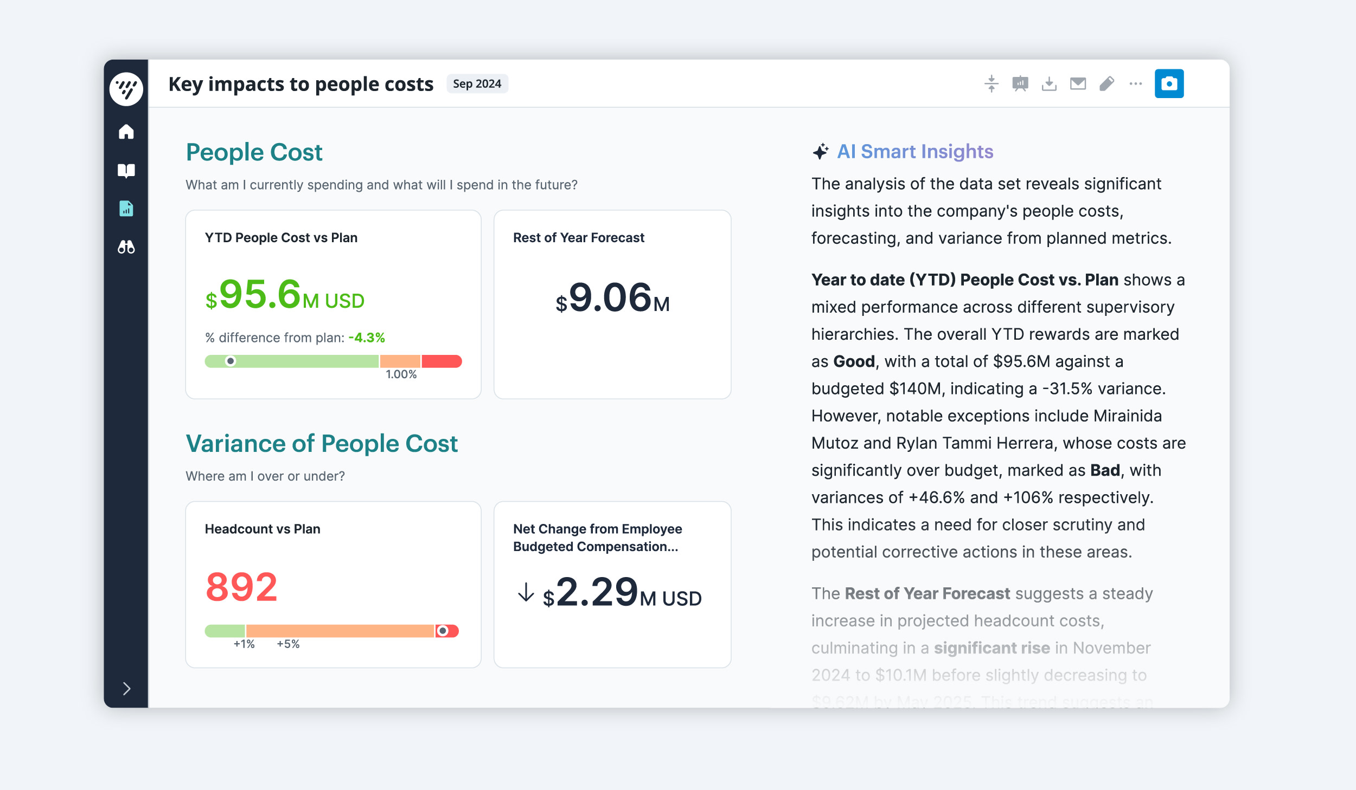
Task: Email the analysis via the envelope icon
Action: tap(1078, 83)
